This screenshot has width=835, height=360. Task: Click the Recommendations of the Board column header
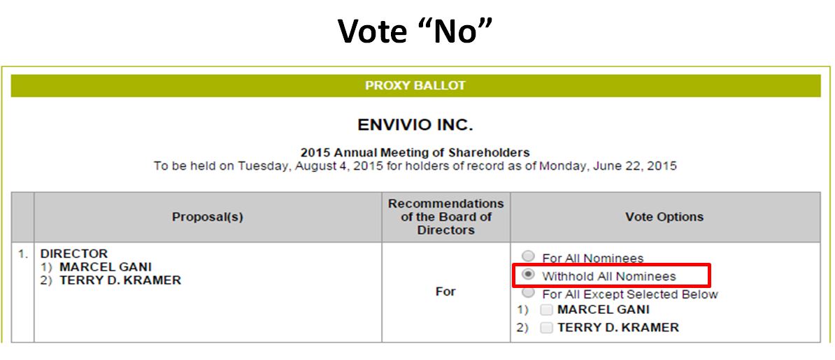click(445, 217)
